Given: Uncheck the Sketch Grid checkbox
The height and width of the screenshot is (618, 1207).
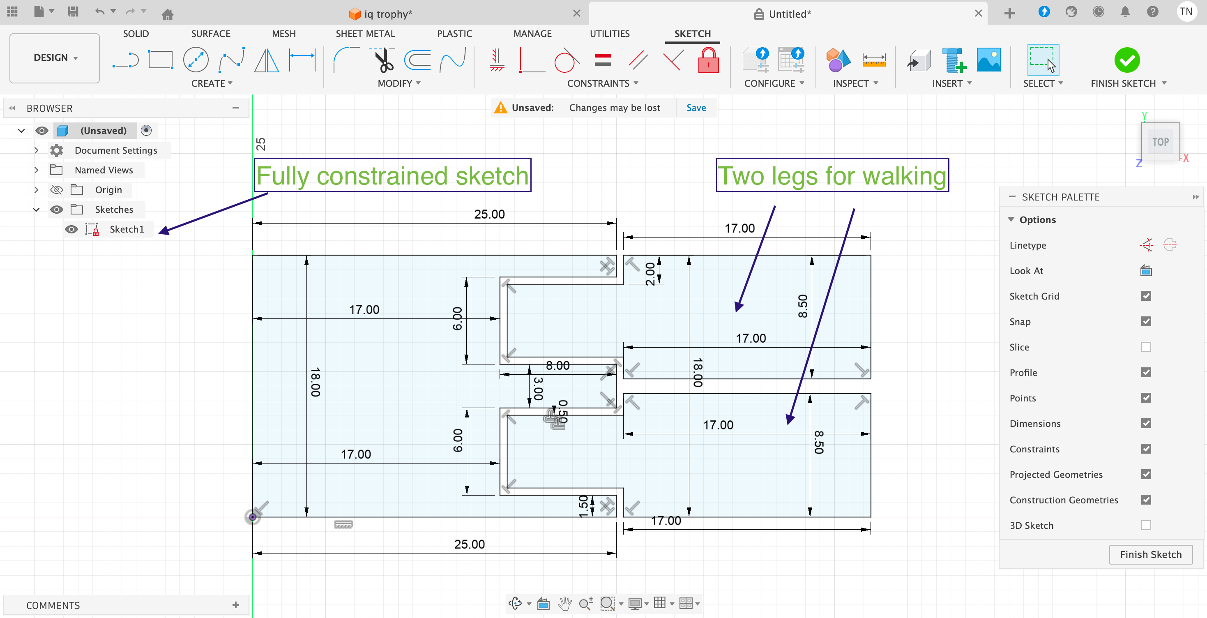Looking at the screenshot, I should coord(1146,296).
